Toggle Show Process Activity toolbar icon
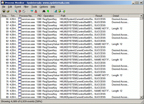 point(64,11)
